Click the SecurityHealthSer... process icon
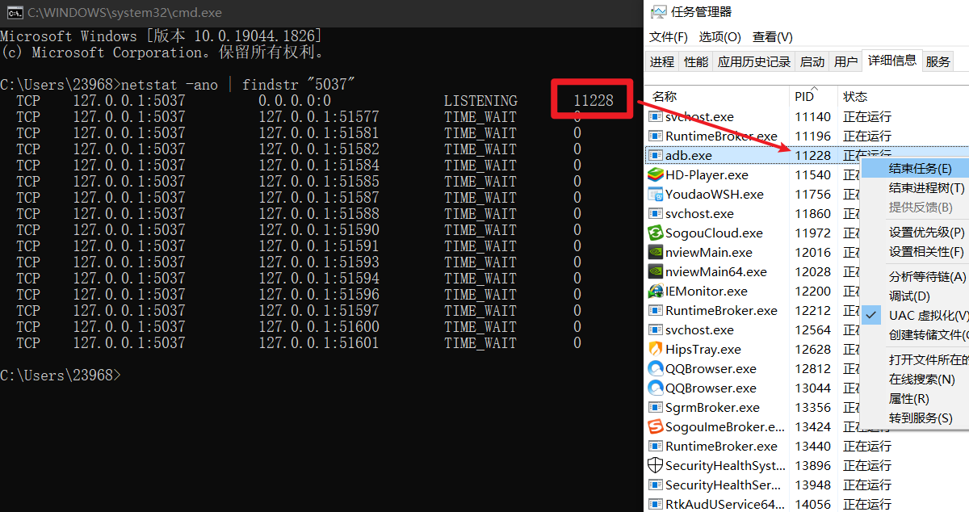The height and width of the screenshot is (512, 969). point(656,485)
